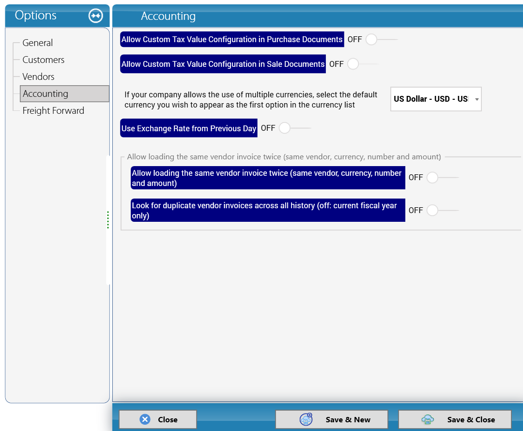Screen dimensions: 523x431
Task: Click the Save & New button label
Action: click(x=348, y=420)
